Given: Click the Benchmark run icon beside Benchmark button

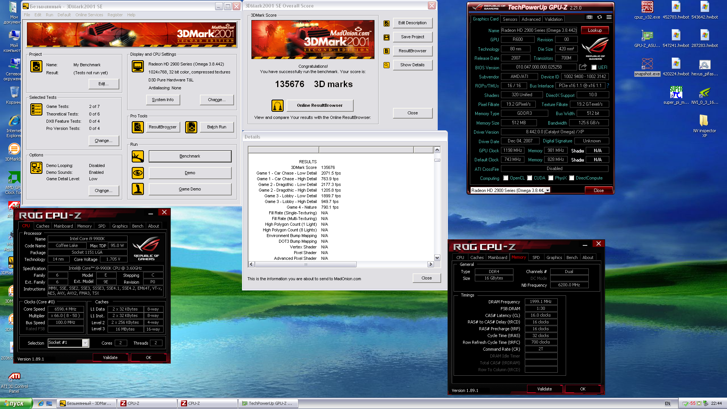Looking at the screenshot, I should (137, 156).
